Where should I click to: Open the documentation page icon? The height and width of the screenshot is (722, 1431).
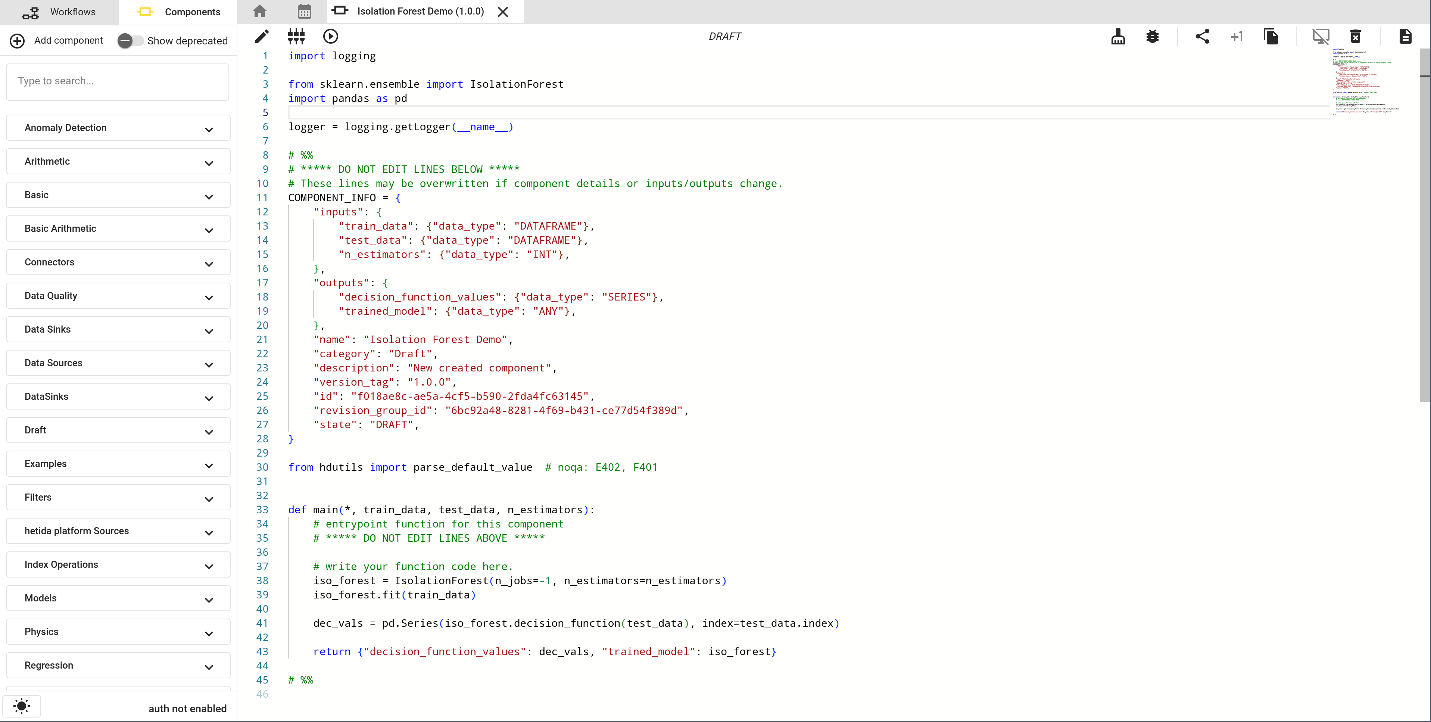[1405, 36]
